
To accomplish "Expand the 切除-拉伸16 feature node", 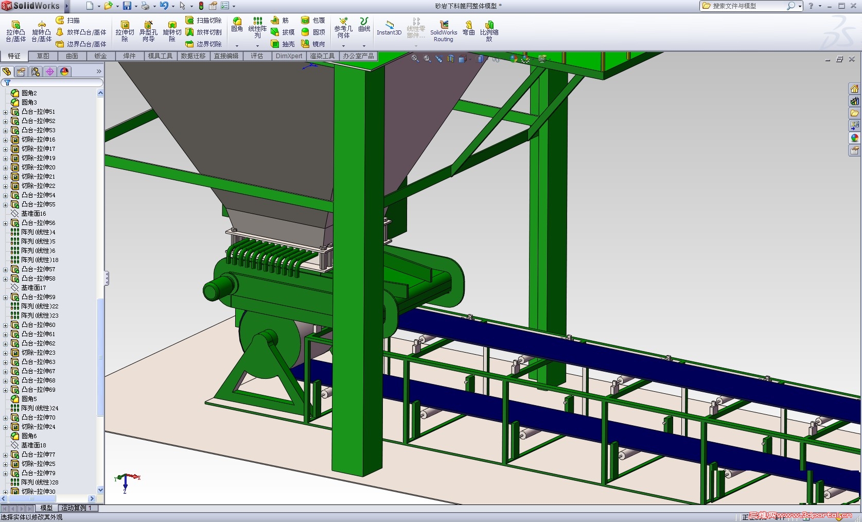I will pos(5,140).
